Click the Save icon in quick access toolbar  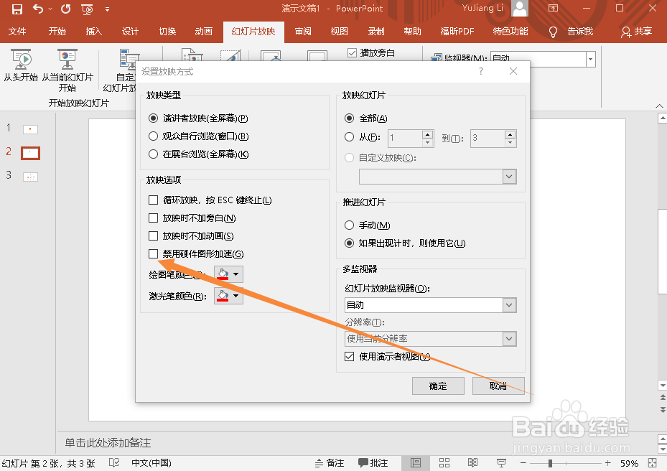pos(17,9)
